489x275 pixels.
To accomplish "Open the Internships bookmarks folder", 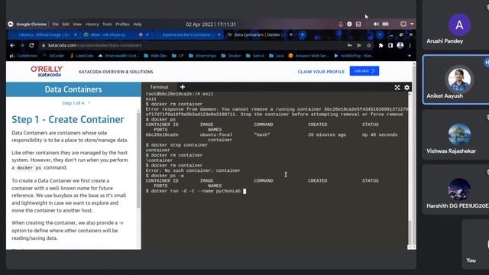I will pos(202,56).
